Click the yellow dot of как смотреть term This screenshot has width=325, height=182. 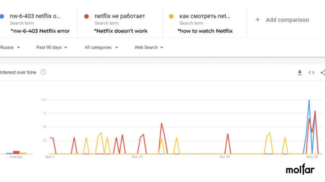(171, 16)
